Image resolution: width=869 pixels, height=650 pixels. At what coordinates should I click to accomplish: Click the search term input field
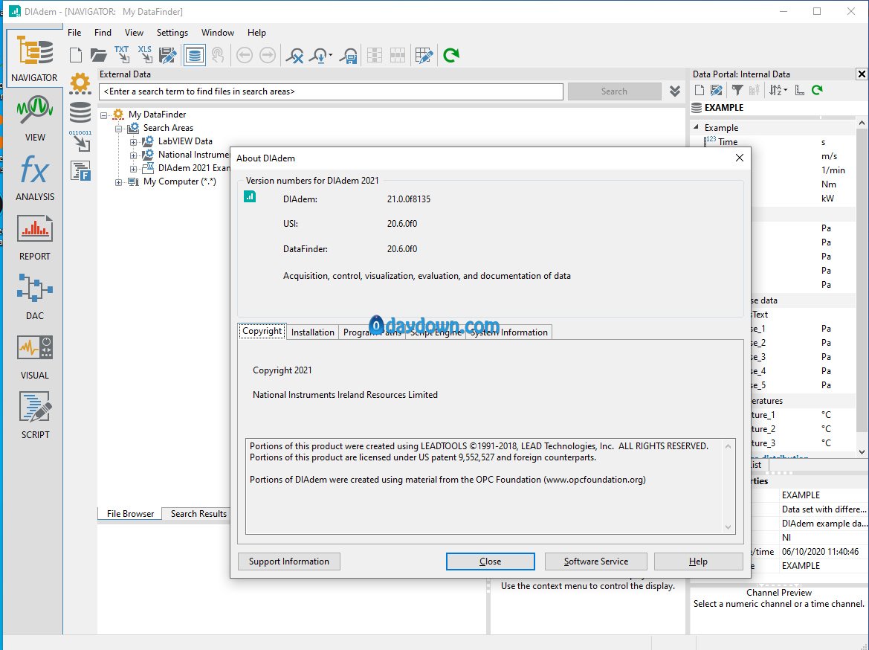pos(331,91)
